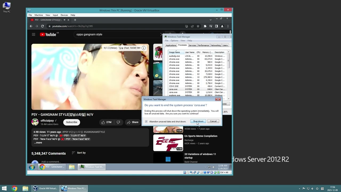This screenshot has width=341, height=192.
Task: Bookmark this page with the star icon
Action: point(198,26)
